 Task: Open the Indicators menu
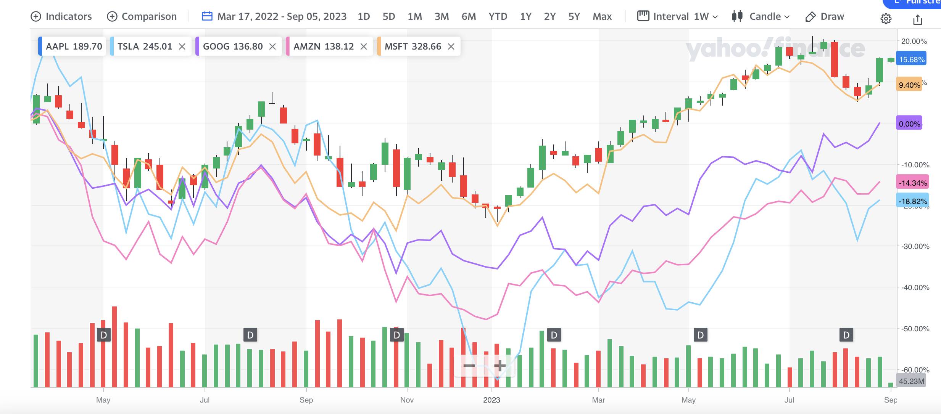coord(61,16)
